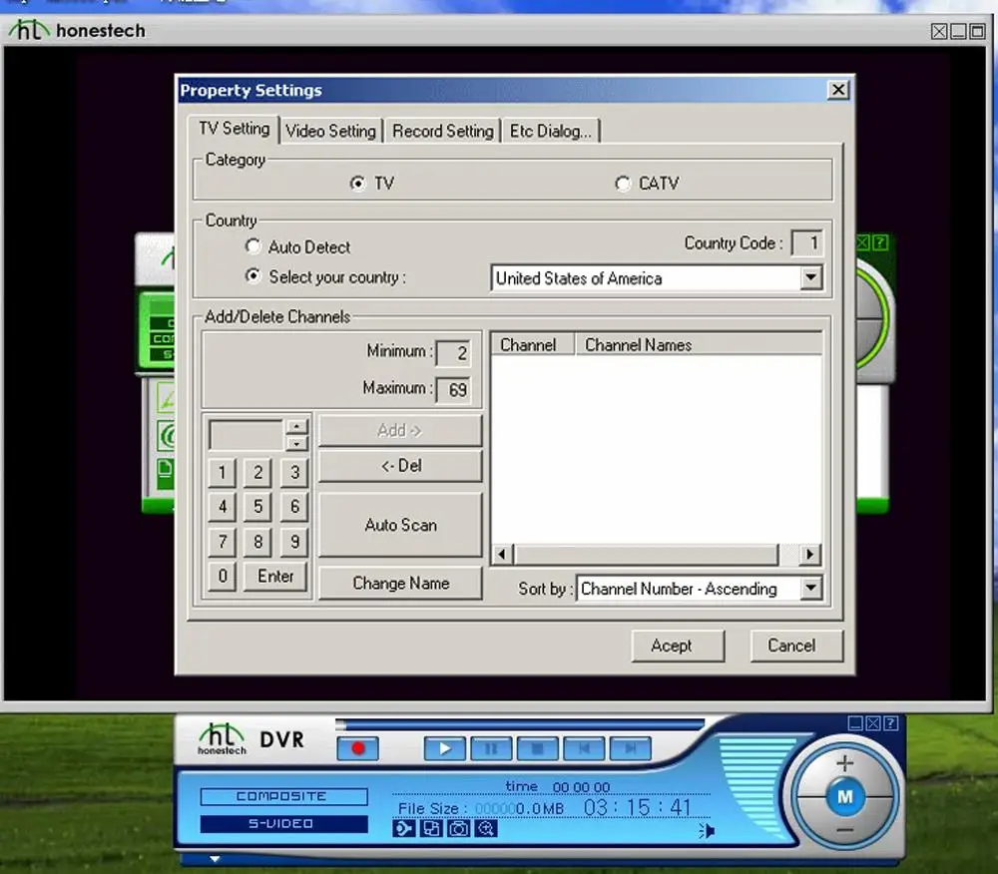The image size is (998, 874).
Task: Click the Auto Scan button
Action: point(400,525)
